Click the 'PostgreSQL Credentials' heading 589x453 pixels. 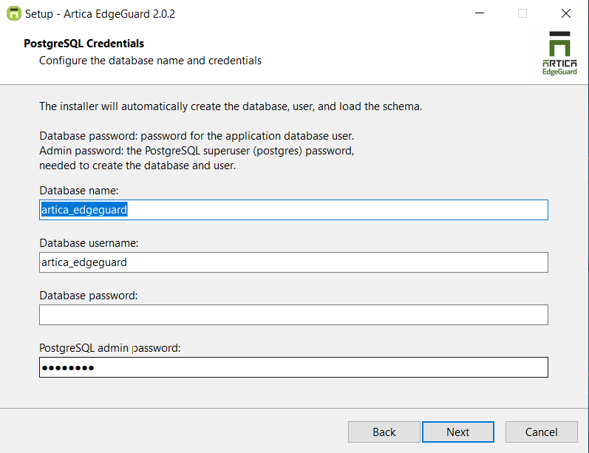pyautogui.click(x=84, y=44)
